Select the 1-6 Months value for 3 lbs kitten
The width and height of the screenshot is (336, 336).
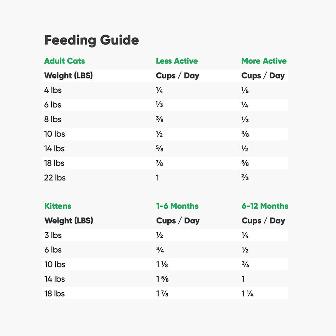click(160, 236)
